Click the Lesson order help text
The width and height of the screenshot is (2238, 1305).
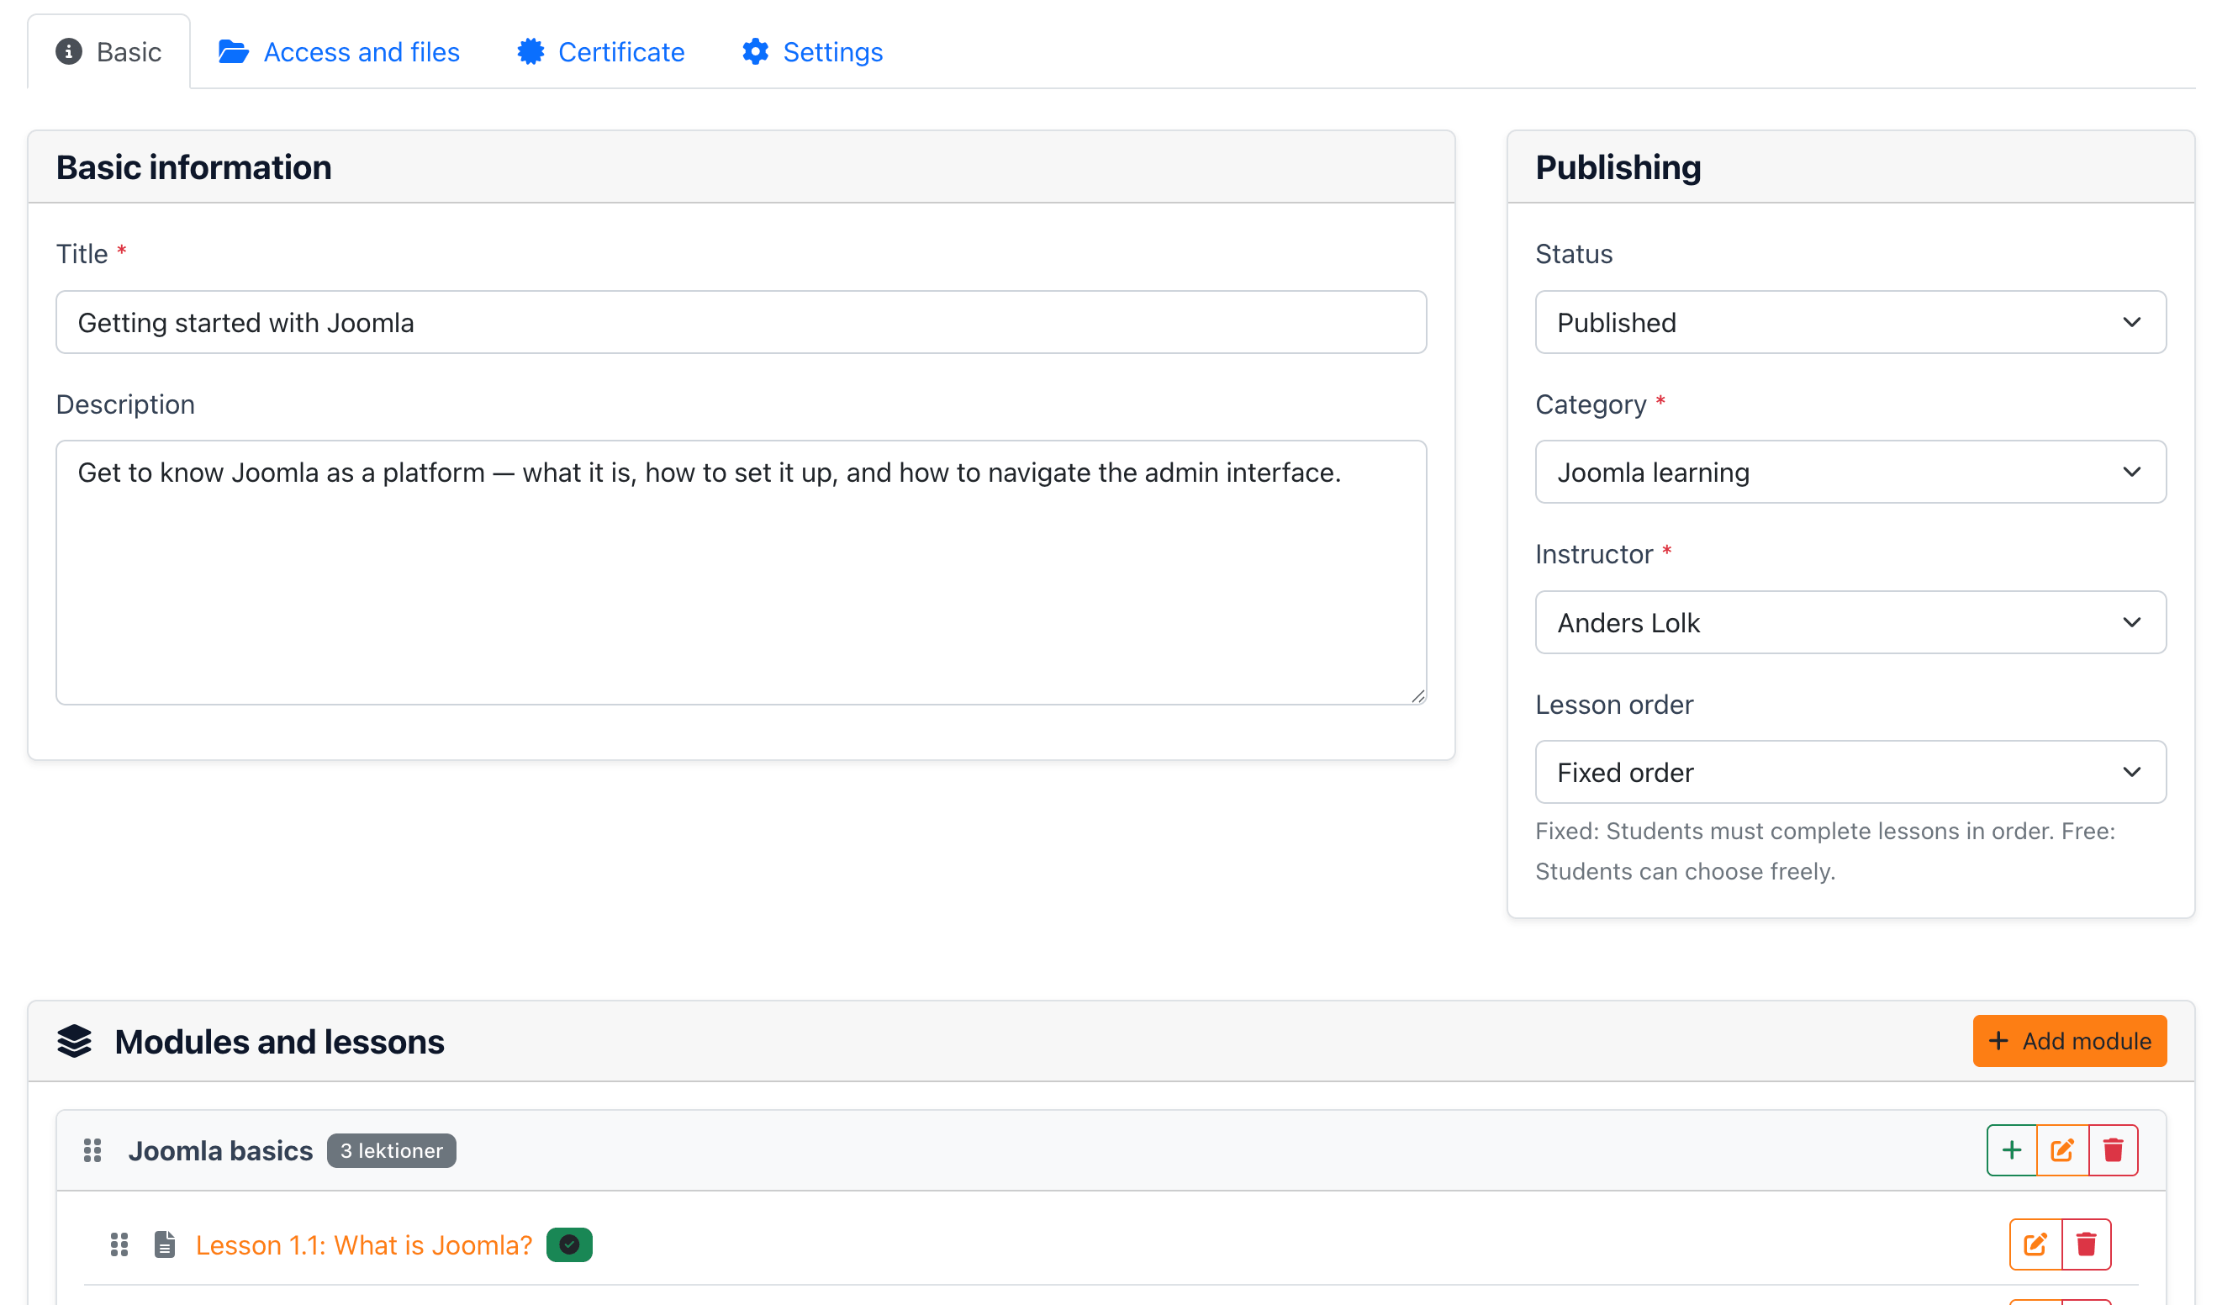pos(1825,851)
